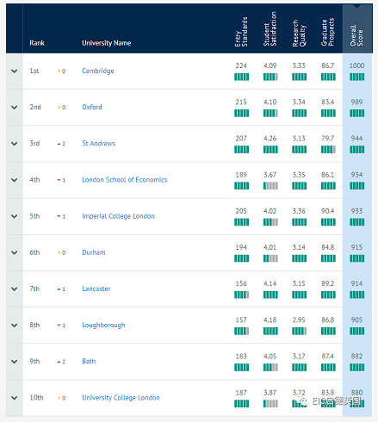Open the Lancaster university link

[96, 289]
